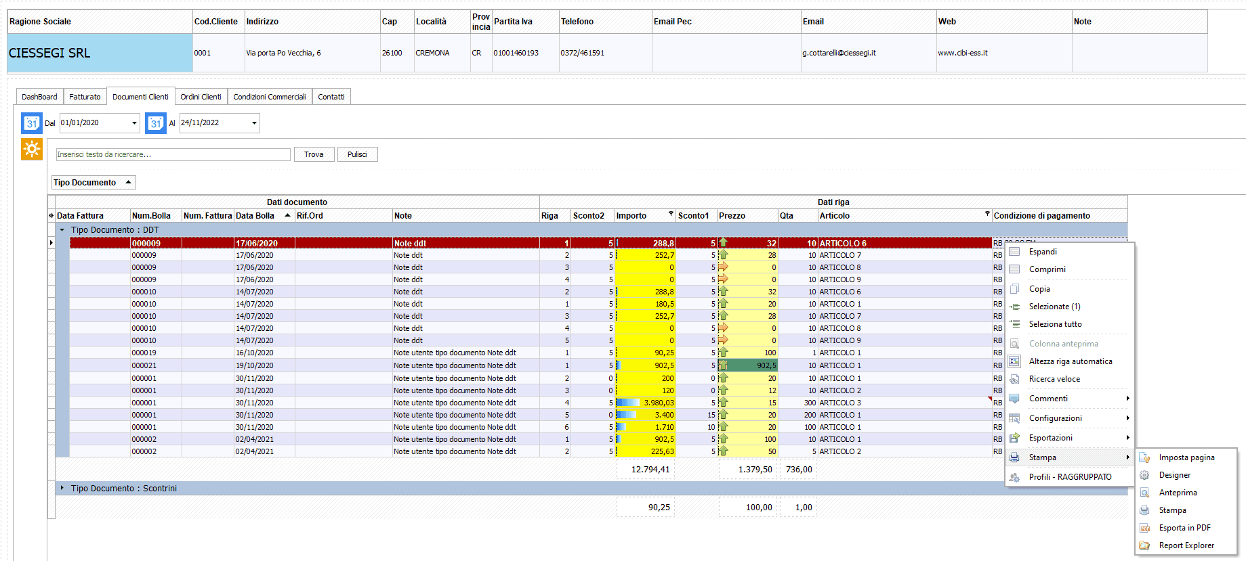1246x561 pixels.
Task: Click the Seleziona tutto icon
Action: (1014, 324)
